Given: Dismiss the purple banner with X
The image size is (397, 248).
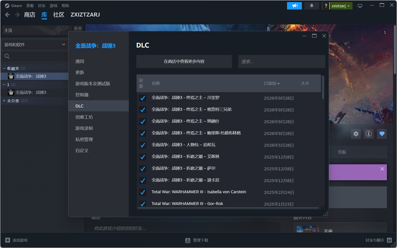Looking at the screenshot, I should click(382, 169).
